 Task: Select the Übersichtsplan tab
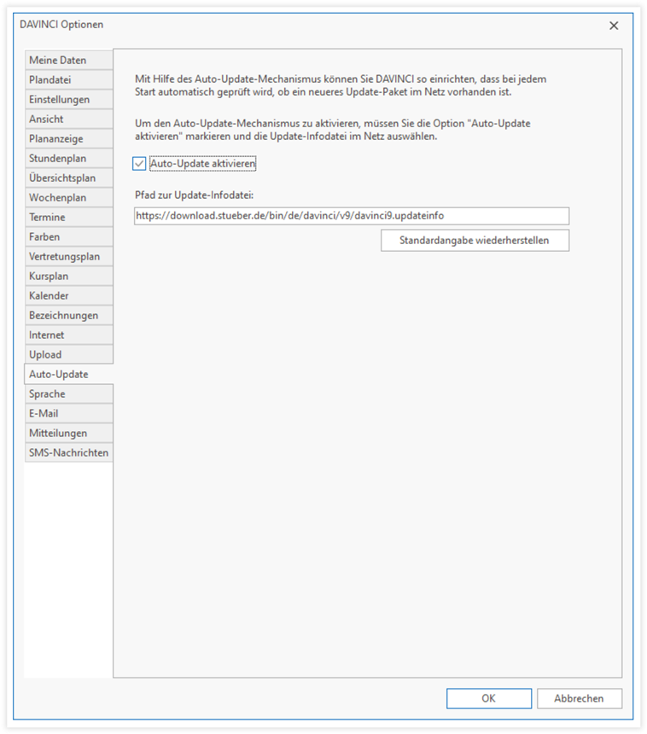[x=69, y=178]
